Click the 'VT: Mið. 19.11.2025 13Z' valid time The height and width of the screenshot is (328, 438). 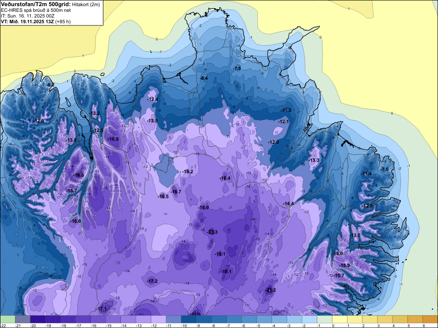27,21
